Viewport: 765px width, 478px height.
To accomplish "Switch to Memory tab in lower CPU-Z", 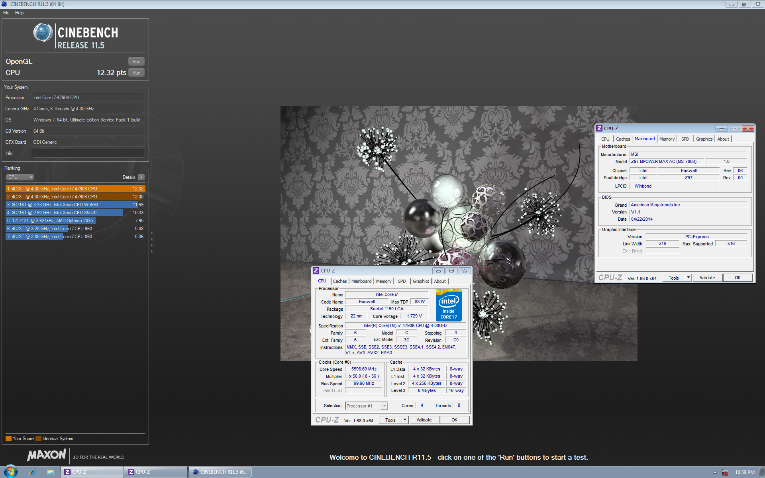I will point(384,281).
